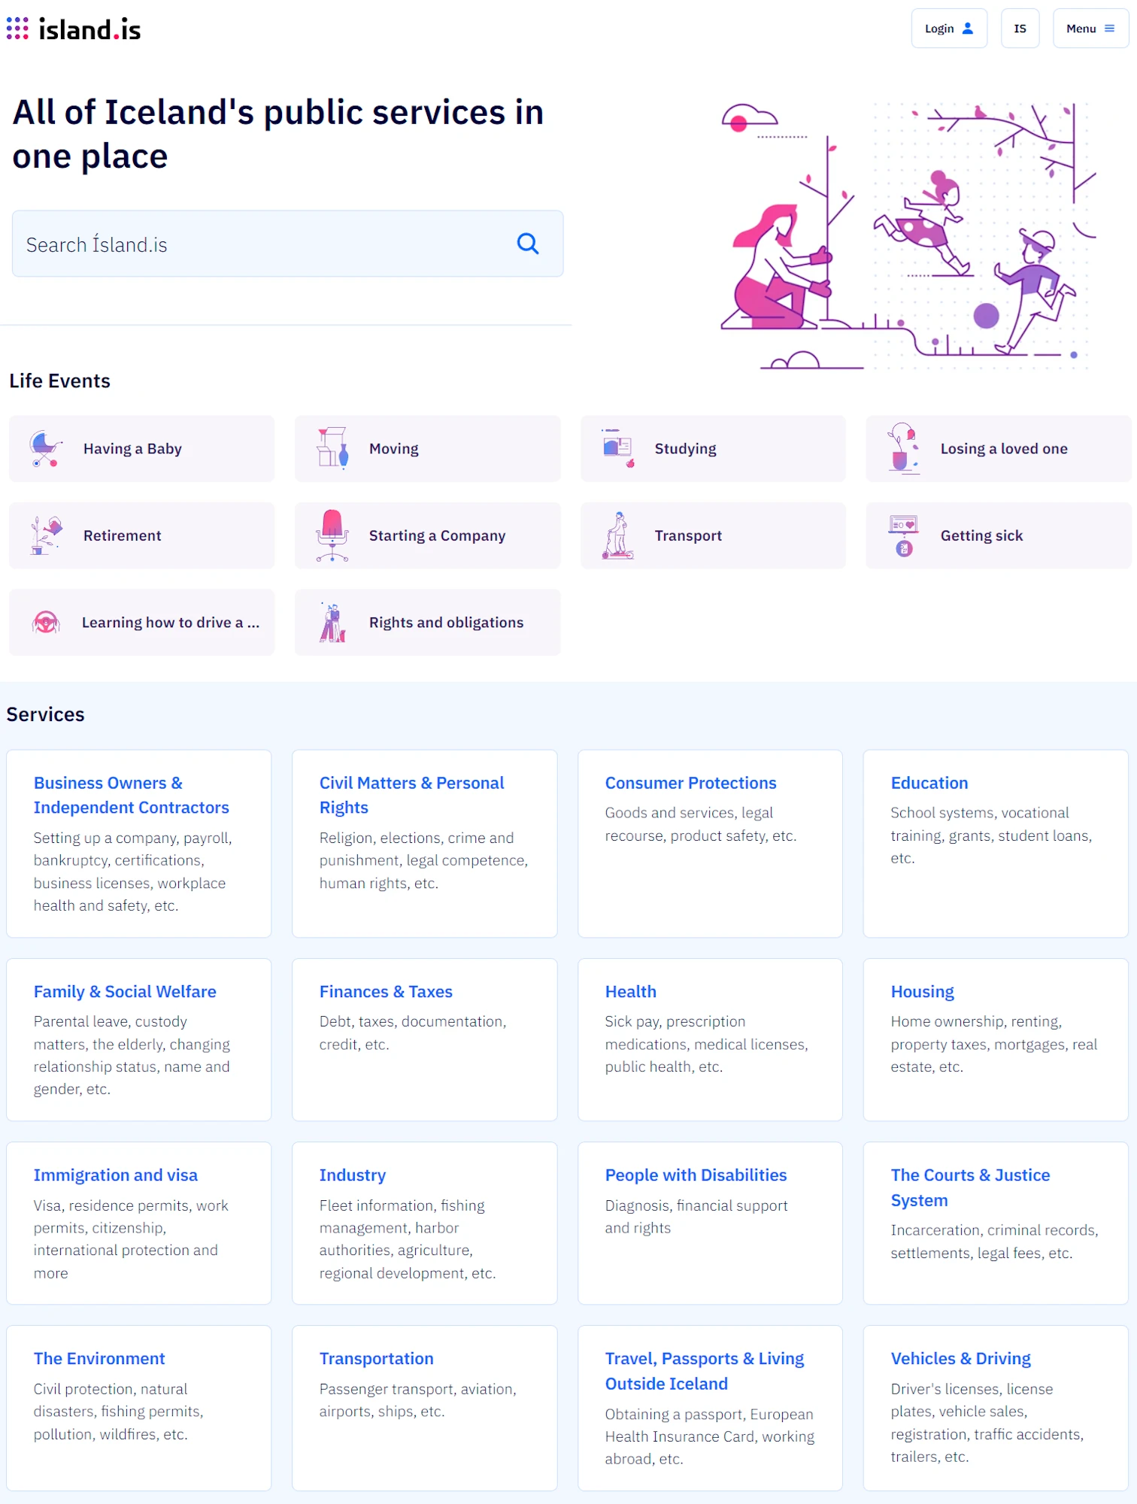
Task: Open the Finances & Taxes card
Action: (425, 1040)
